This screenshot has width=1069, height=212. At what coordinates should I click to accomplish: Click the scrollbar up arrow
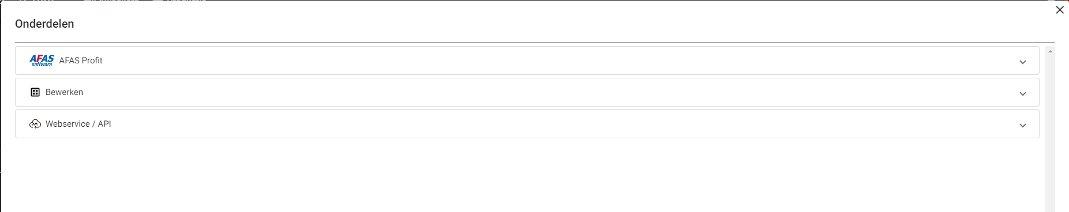click(1050, 51)
